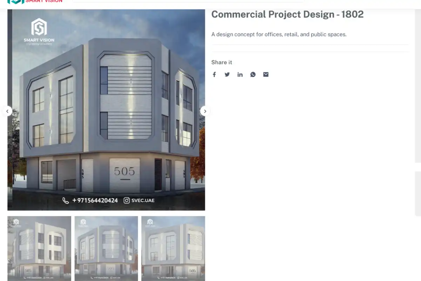421x281 pixels.
Task: Share the project on Twitter
Action: click(x=227, y=74)
